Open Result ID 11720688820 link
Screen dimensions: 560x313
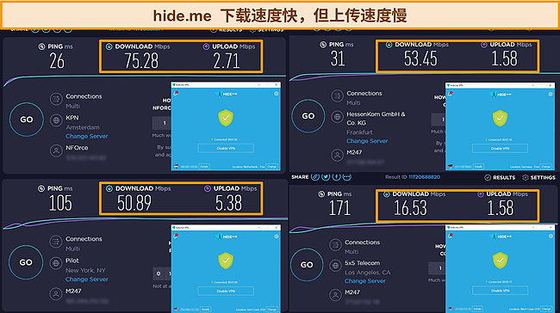click(x=424, y=177)
